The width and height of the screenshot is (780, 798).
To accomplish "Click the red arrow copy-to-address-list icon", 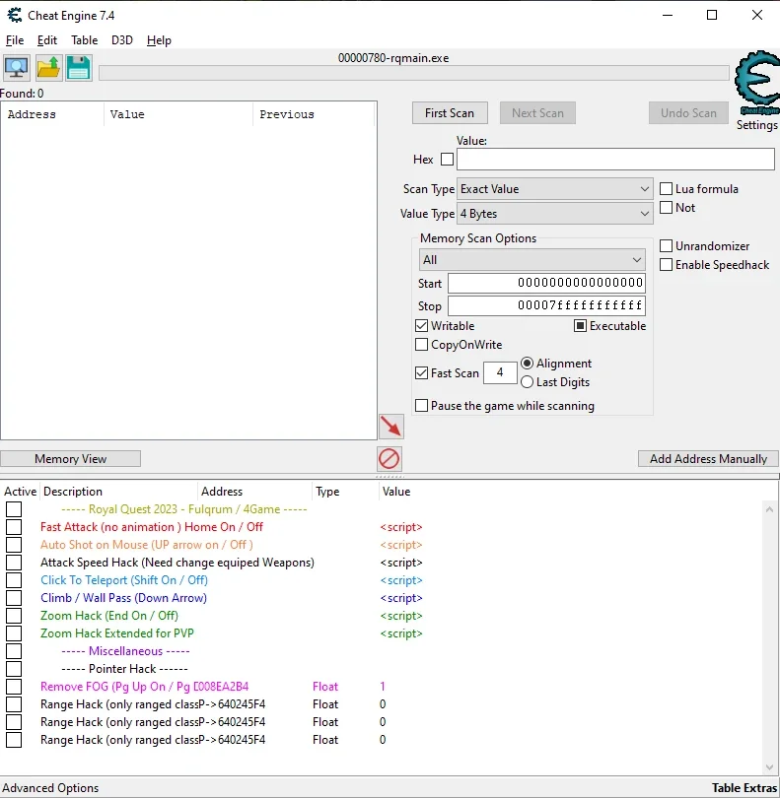I will click(391, 427).
